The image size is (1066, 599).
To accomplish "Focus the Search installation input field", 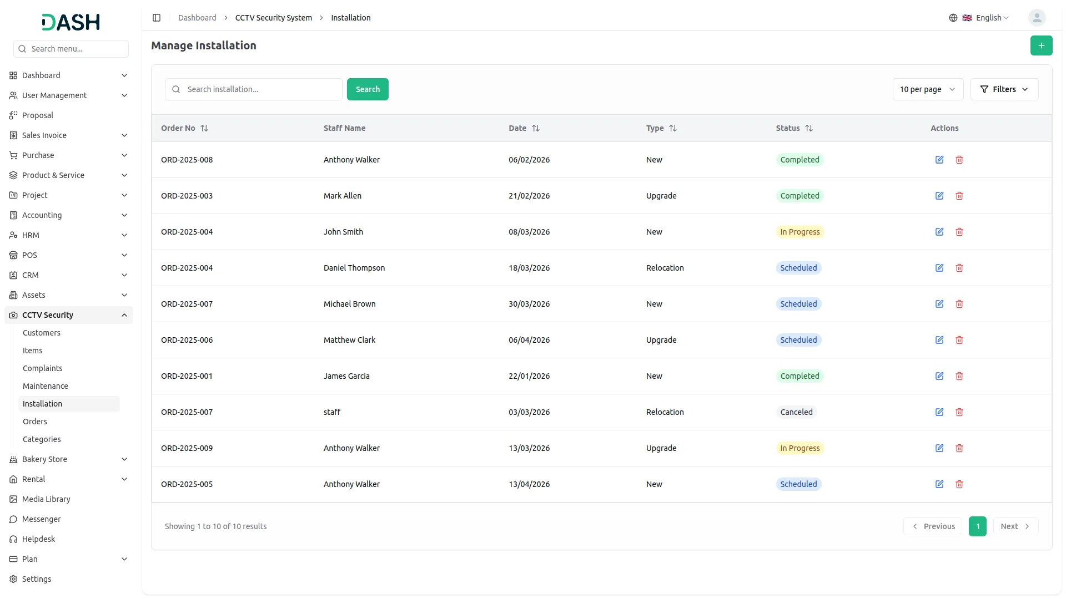I will pyautogui.click(x=261, y=89).
